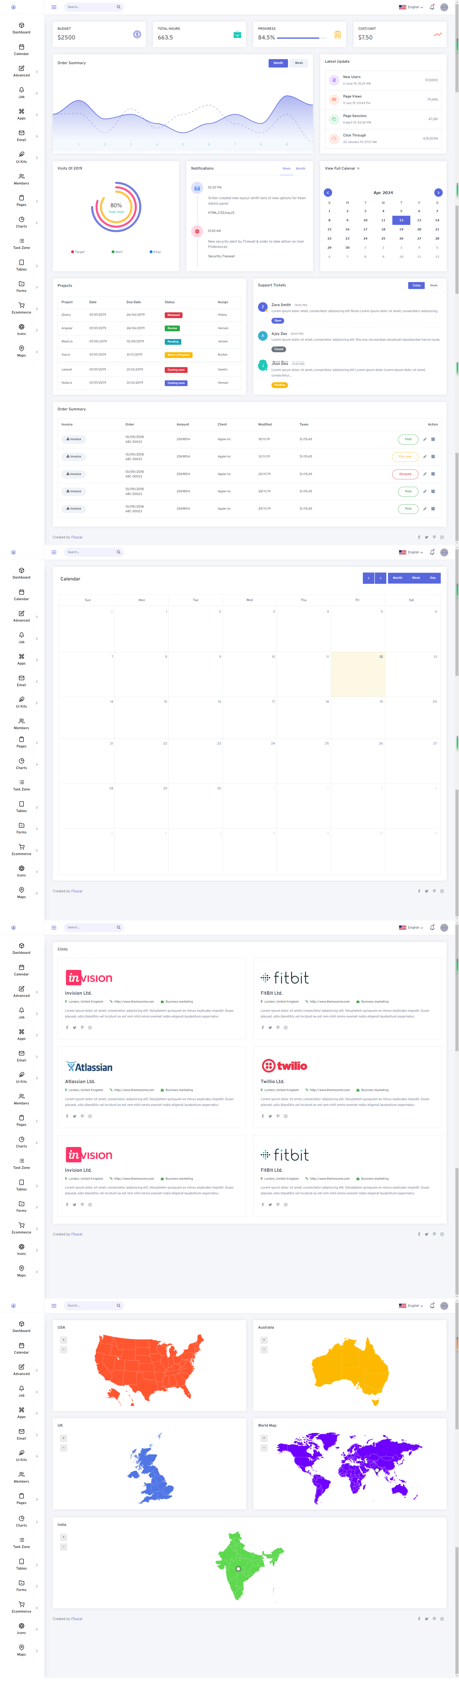Open Members in the sidebar beside the maps
This screenshot has width=459, height=1698.
(21, 1477)
